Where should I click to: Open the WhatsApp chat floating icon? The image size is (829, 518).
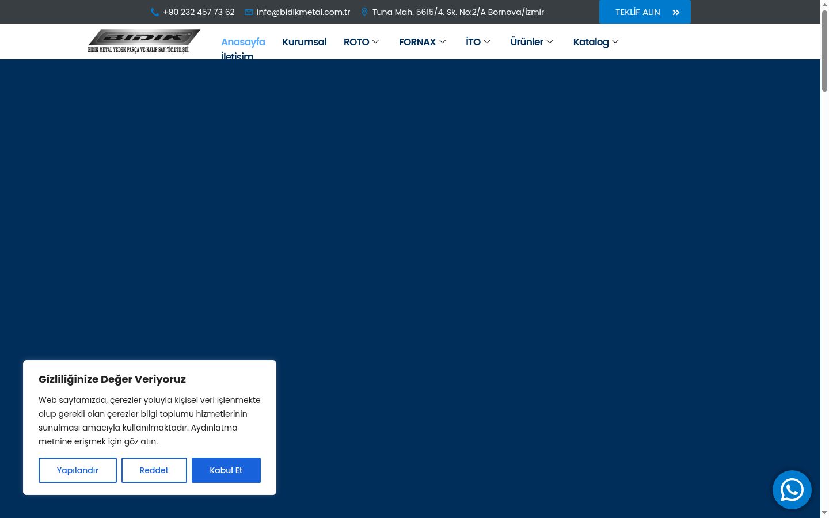pos(792,490)
